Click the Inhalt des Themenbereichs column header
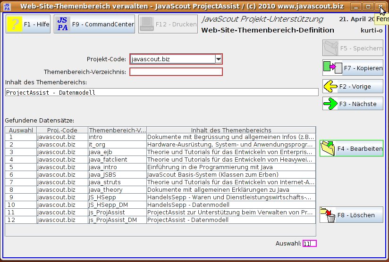The height and width of the screenshot is (262, 389). (230, 130)
